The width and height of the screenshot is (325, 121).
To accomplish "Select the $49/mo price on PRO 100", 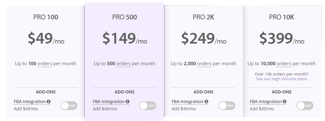I will [46, 38].
